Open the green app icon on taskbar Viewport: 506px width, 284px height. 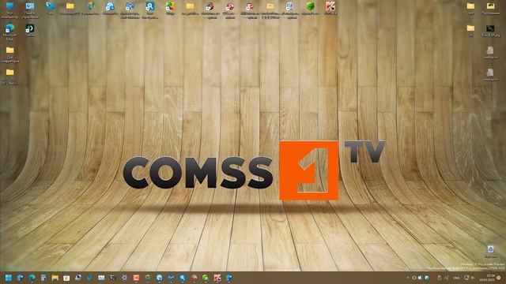[x=206, y=278]
